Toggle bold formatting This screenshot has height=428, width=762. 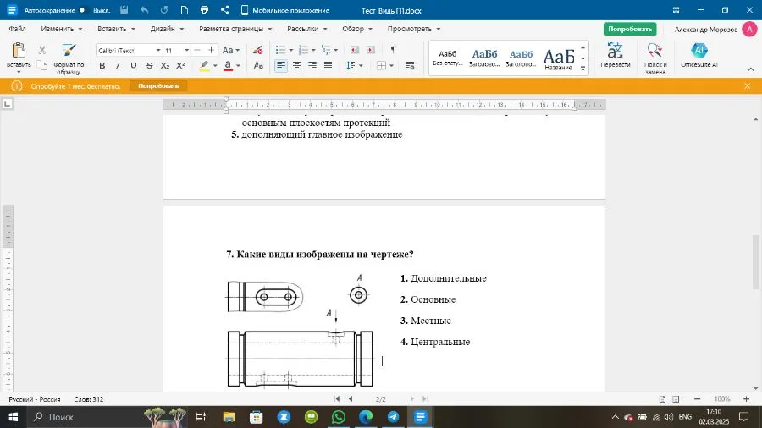tap(102, 66)
